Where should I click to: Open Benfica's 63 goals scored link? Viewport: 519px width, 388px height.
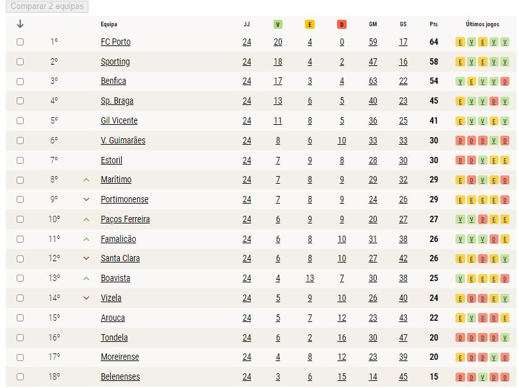[x=373, y=81]
